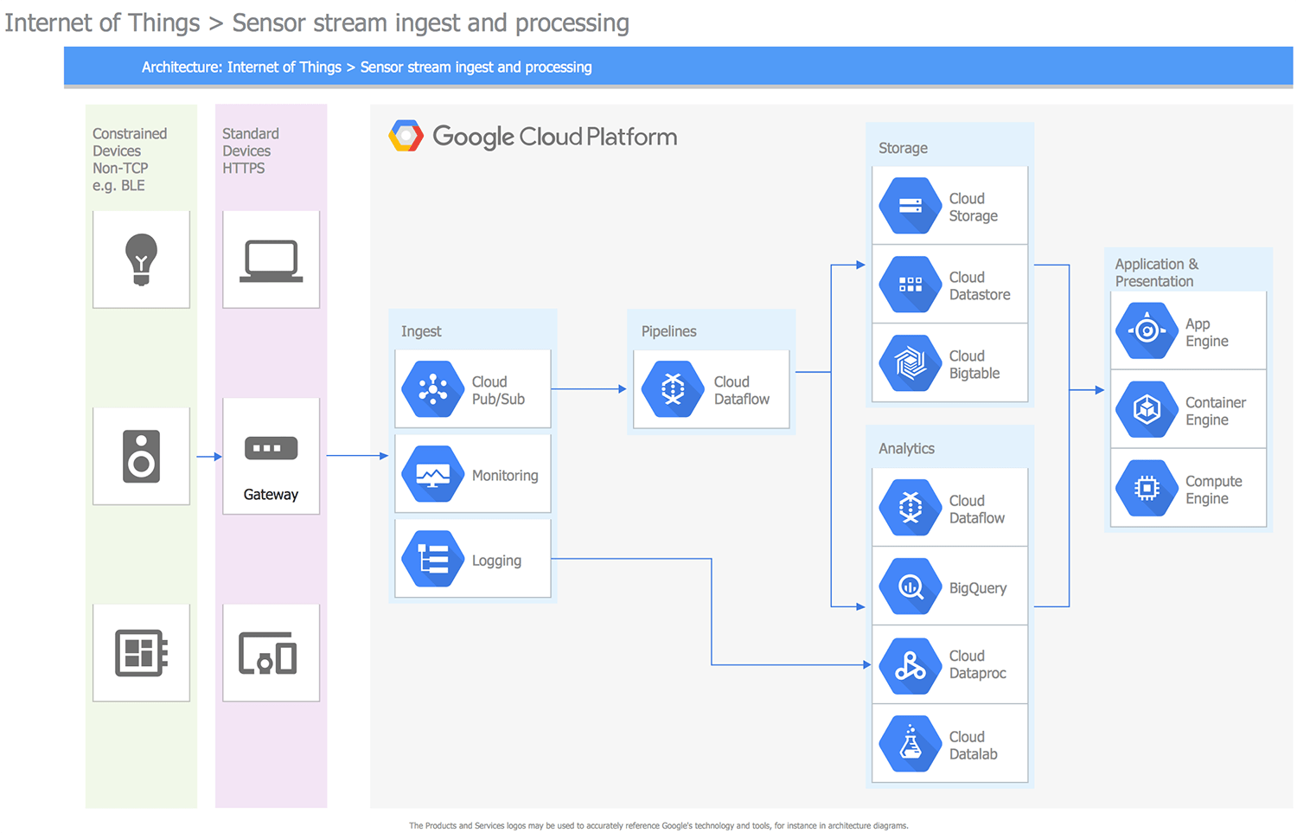Click BigQuery in the Analytics group
The width and height of the screenshot is (1297, 833).
pyautogui.click(x=910, y=586)
